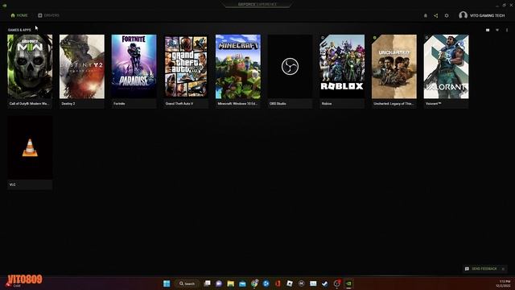Click the 'OBS Studio' title label
This screenshot has height=290, width=515.
point(278,104)
